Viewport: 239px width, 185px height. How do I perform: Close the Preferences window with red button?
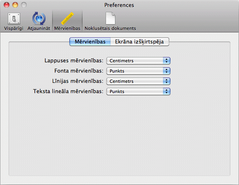[x=7, y=5]
